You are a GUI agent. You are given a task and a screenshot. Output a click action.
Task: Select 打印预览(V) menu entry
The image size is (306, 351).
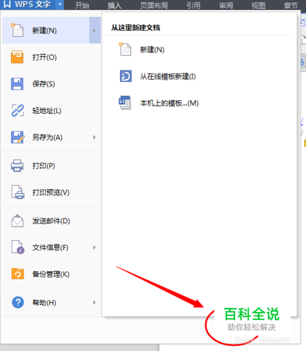(x=51, y=192)
